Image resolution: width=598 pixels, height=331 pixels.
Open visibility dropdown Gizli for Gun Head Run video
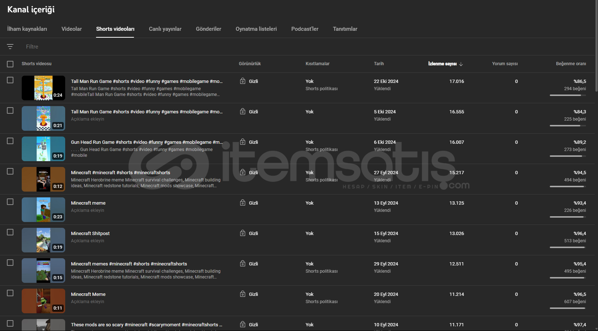pyautogui.click(x=253, y=142)
